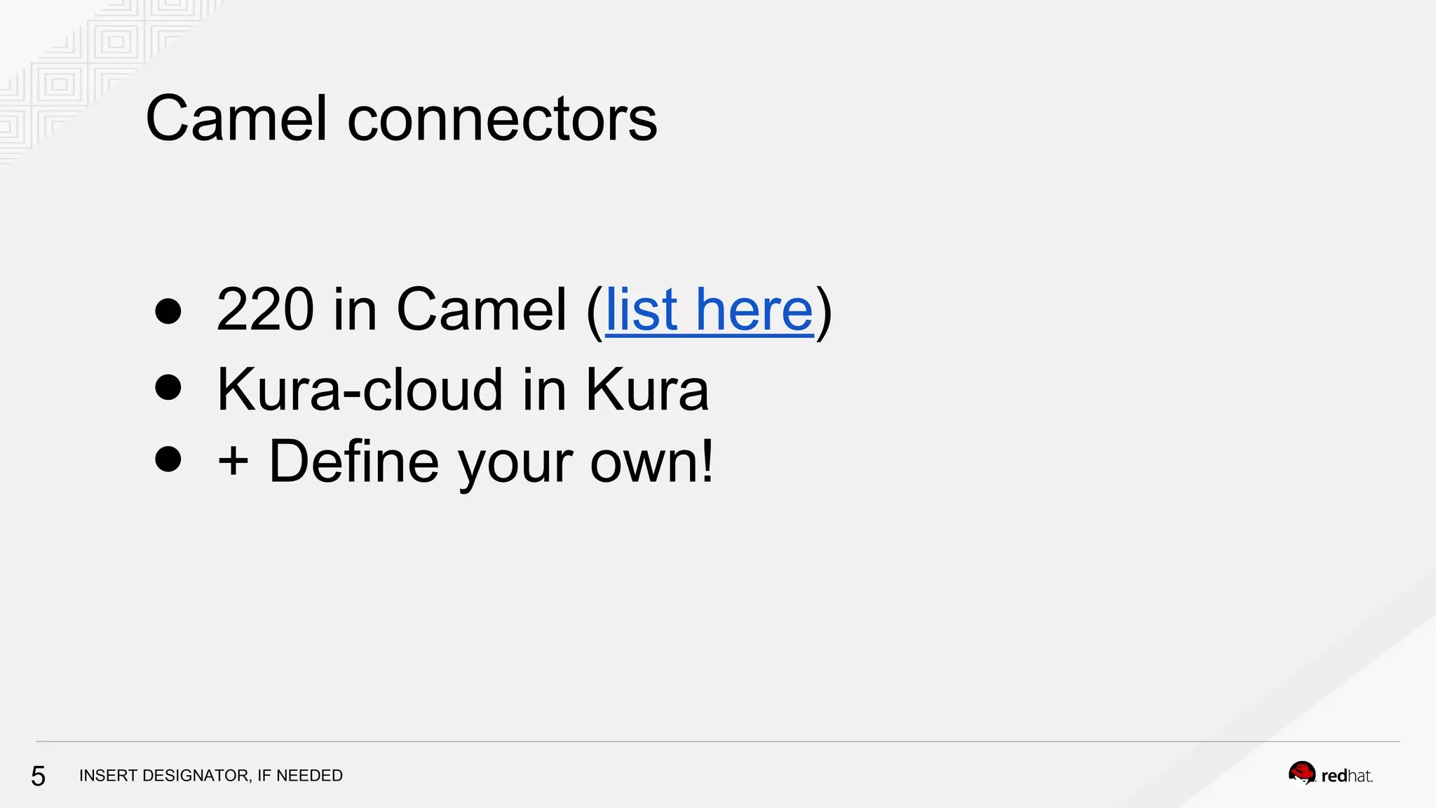Click the "220 in Camel" text
Screen dimensions: 1436x808
[391, 309]
